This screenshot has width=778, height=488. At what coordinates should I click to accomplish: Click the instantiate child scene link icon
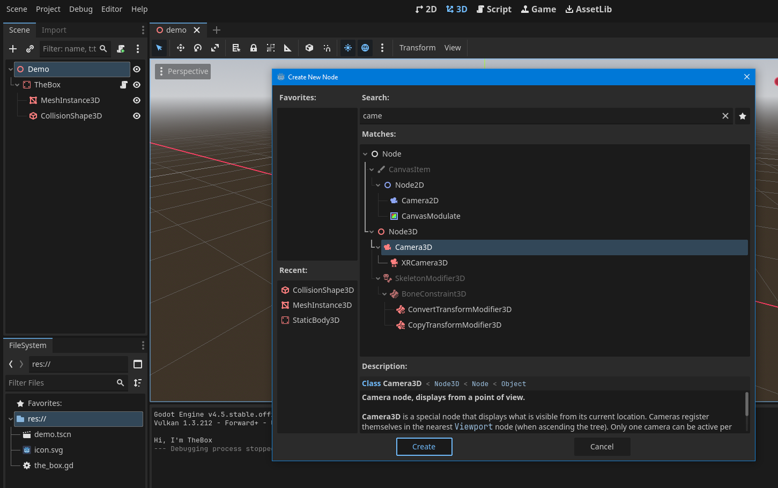point(30,49)
